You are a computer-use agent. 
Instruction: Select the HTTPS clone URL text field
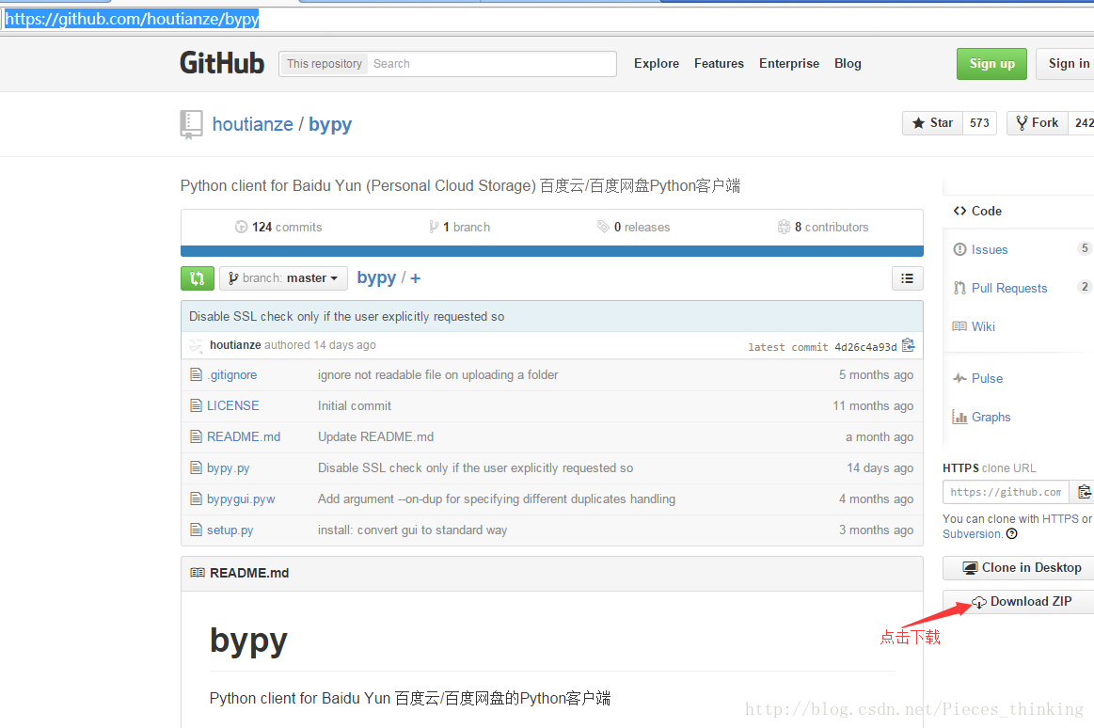click(x=1006, y=492)
